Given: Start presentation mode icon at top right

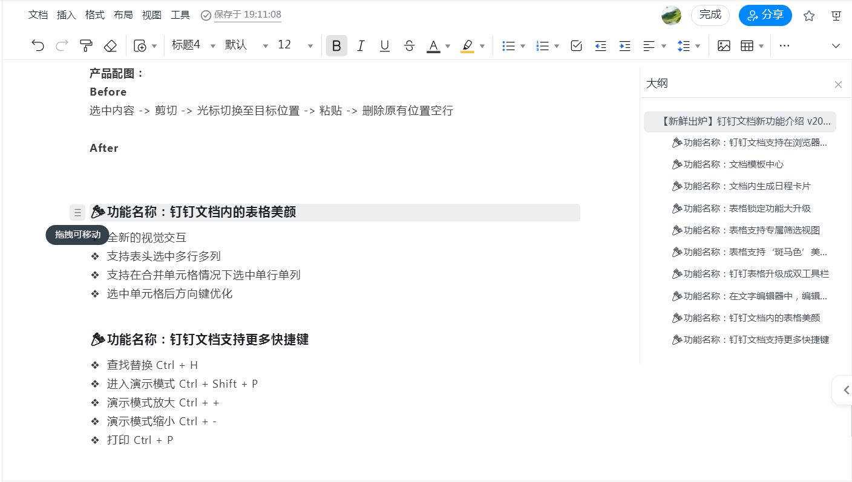Looking at the screenshot, I should pos(836,16).
